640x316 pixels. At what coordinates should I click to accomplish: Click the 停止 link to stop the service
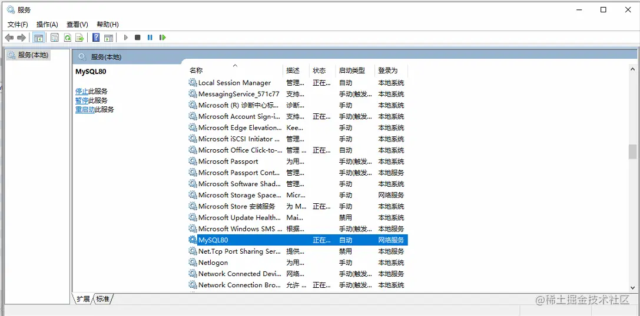[82, 91]
